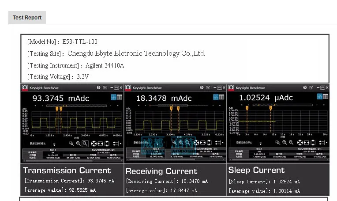Image resolution: width=337 pixels, height=201 pixels.
Task: Click the 1.02524 µAdc reading
Action: click(266, 98)
